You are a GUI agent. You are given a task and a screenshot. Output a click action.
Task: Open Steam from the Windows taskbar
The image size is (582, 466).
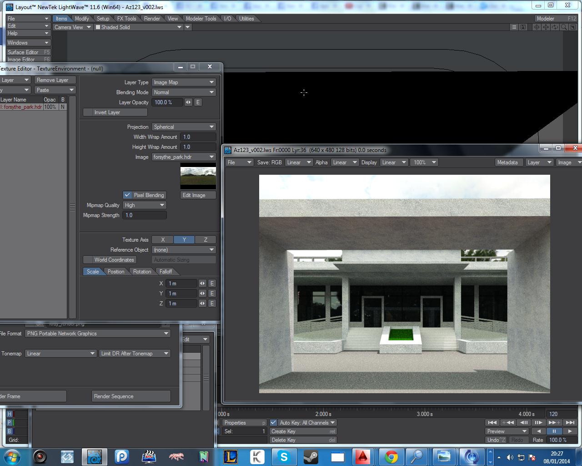[311, 456]
